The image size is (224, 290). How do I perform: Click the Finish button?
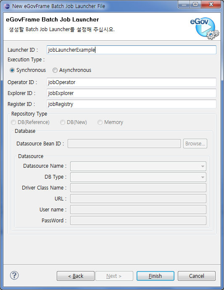[155, 276]
